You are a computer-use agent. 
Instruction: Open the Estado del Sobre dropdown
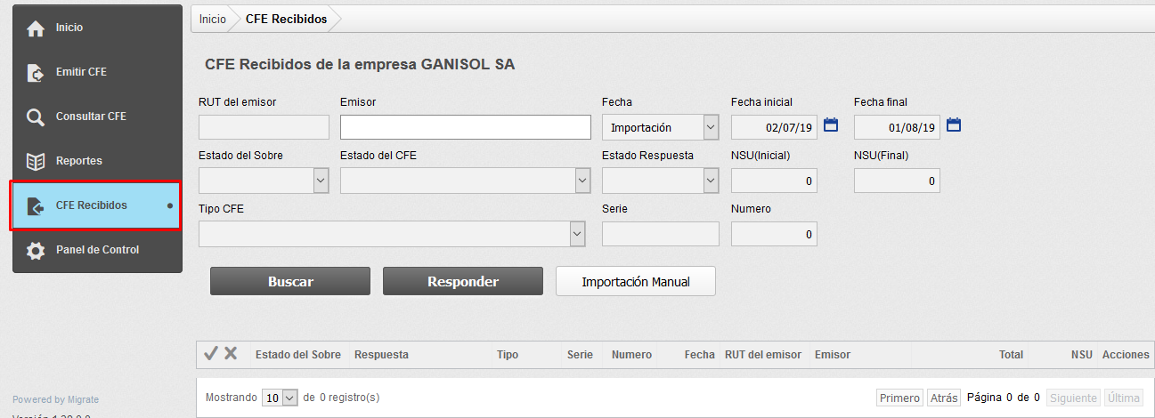coord(321,181)
